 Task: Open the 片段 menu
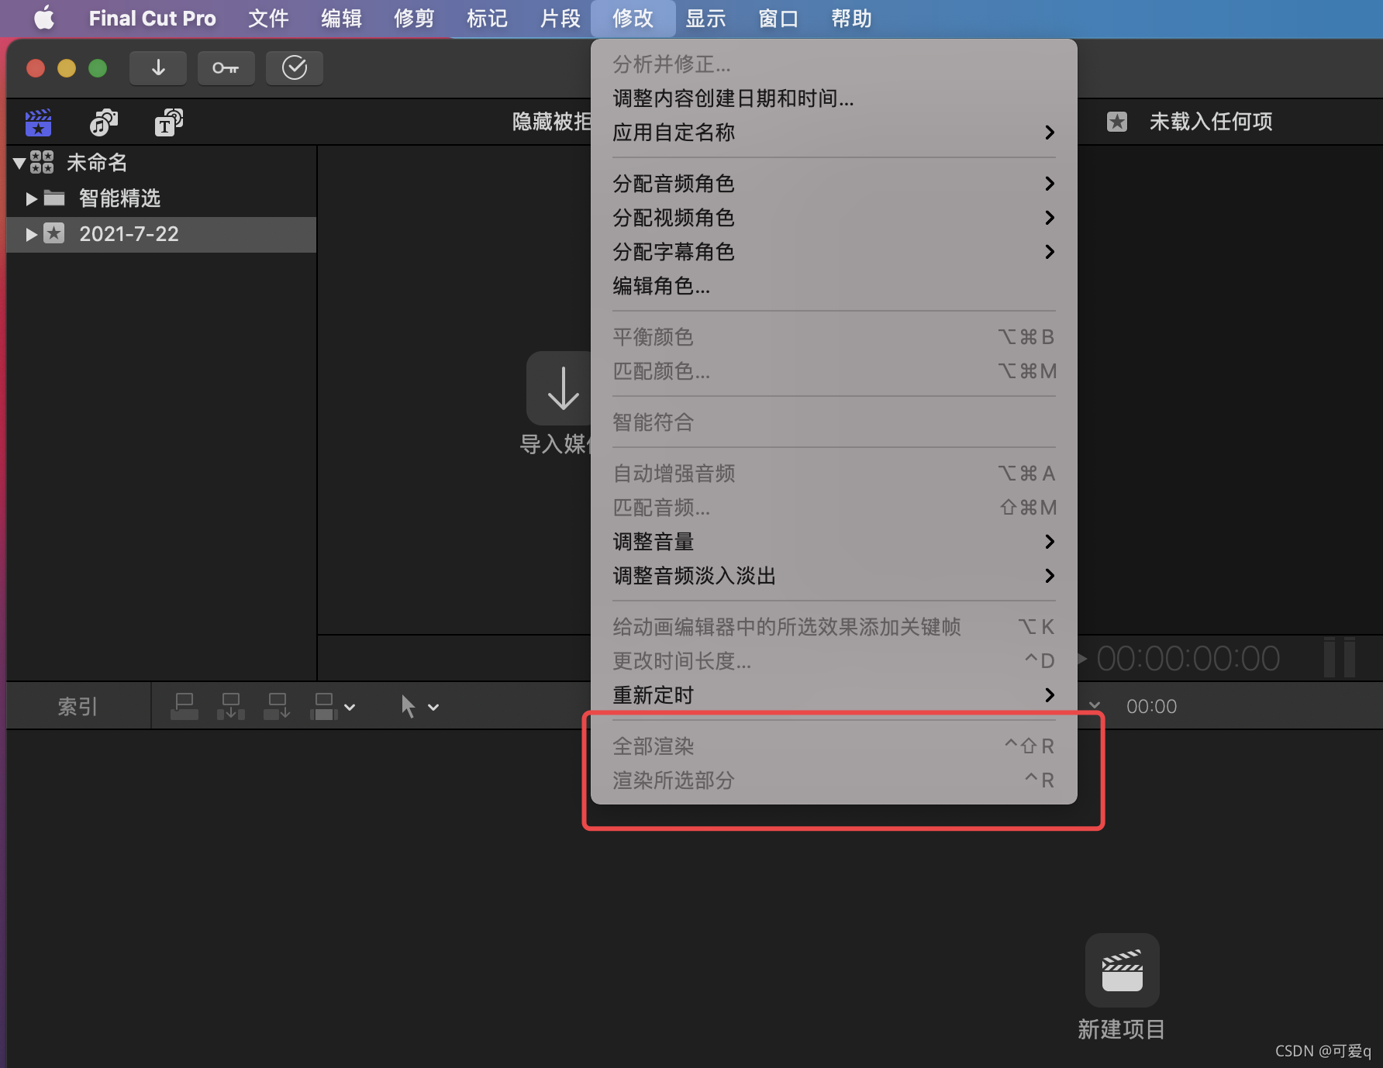560,18
